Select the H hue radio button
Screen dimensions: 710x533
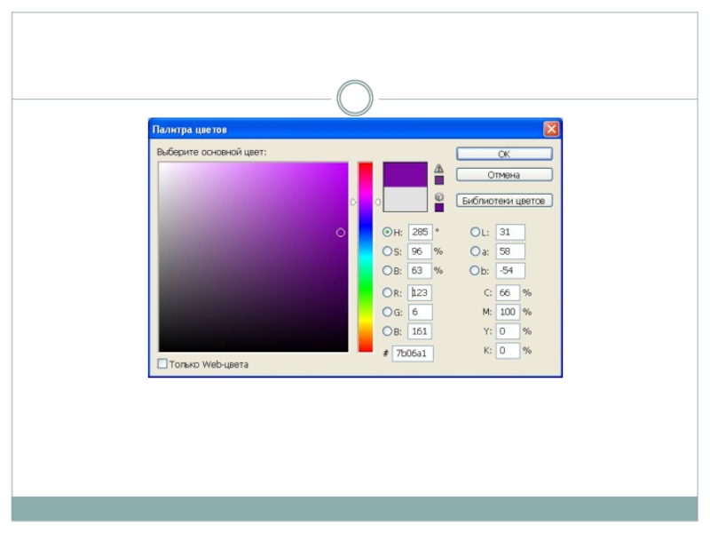(x=387, y=232)
